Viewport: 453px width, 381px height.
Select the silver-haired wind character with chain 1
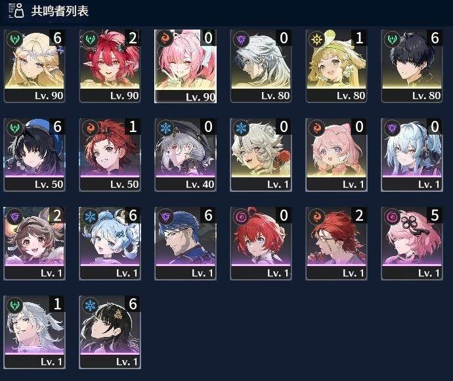pyautogui.click(x=34, y=332)
